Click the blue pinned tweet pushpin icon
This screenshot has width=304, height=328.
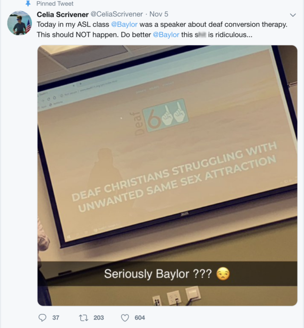pos(28,3)
